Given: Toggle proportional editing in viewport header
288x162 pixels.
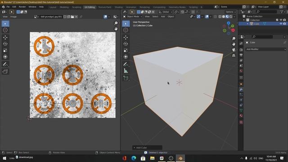Looking at the screenshot, I should click(x=193, y=12).
